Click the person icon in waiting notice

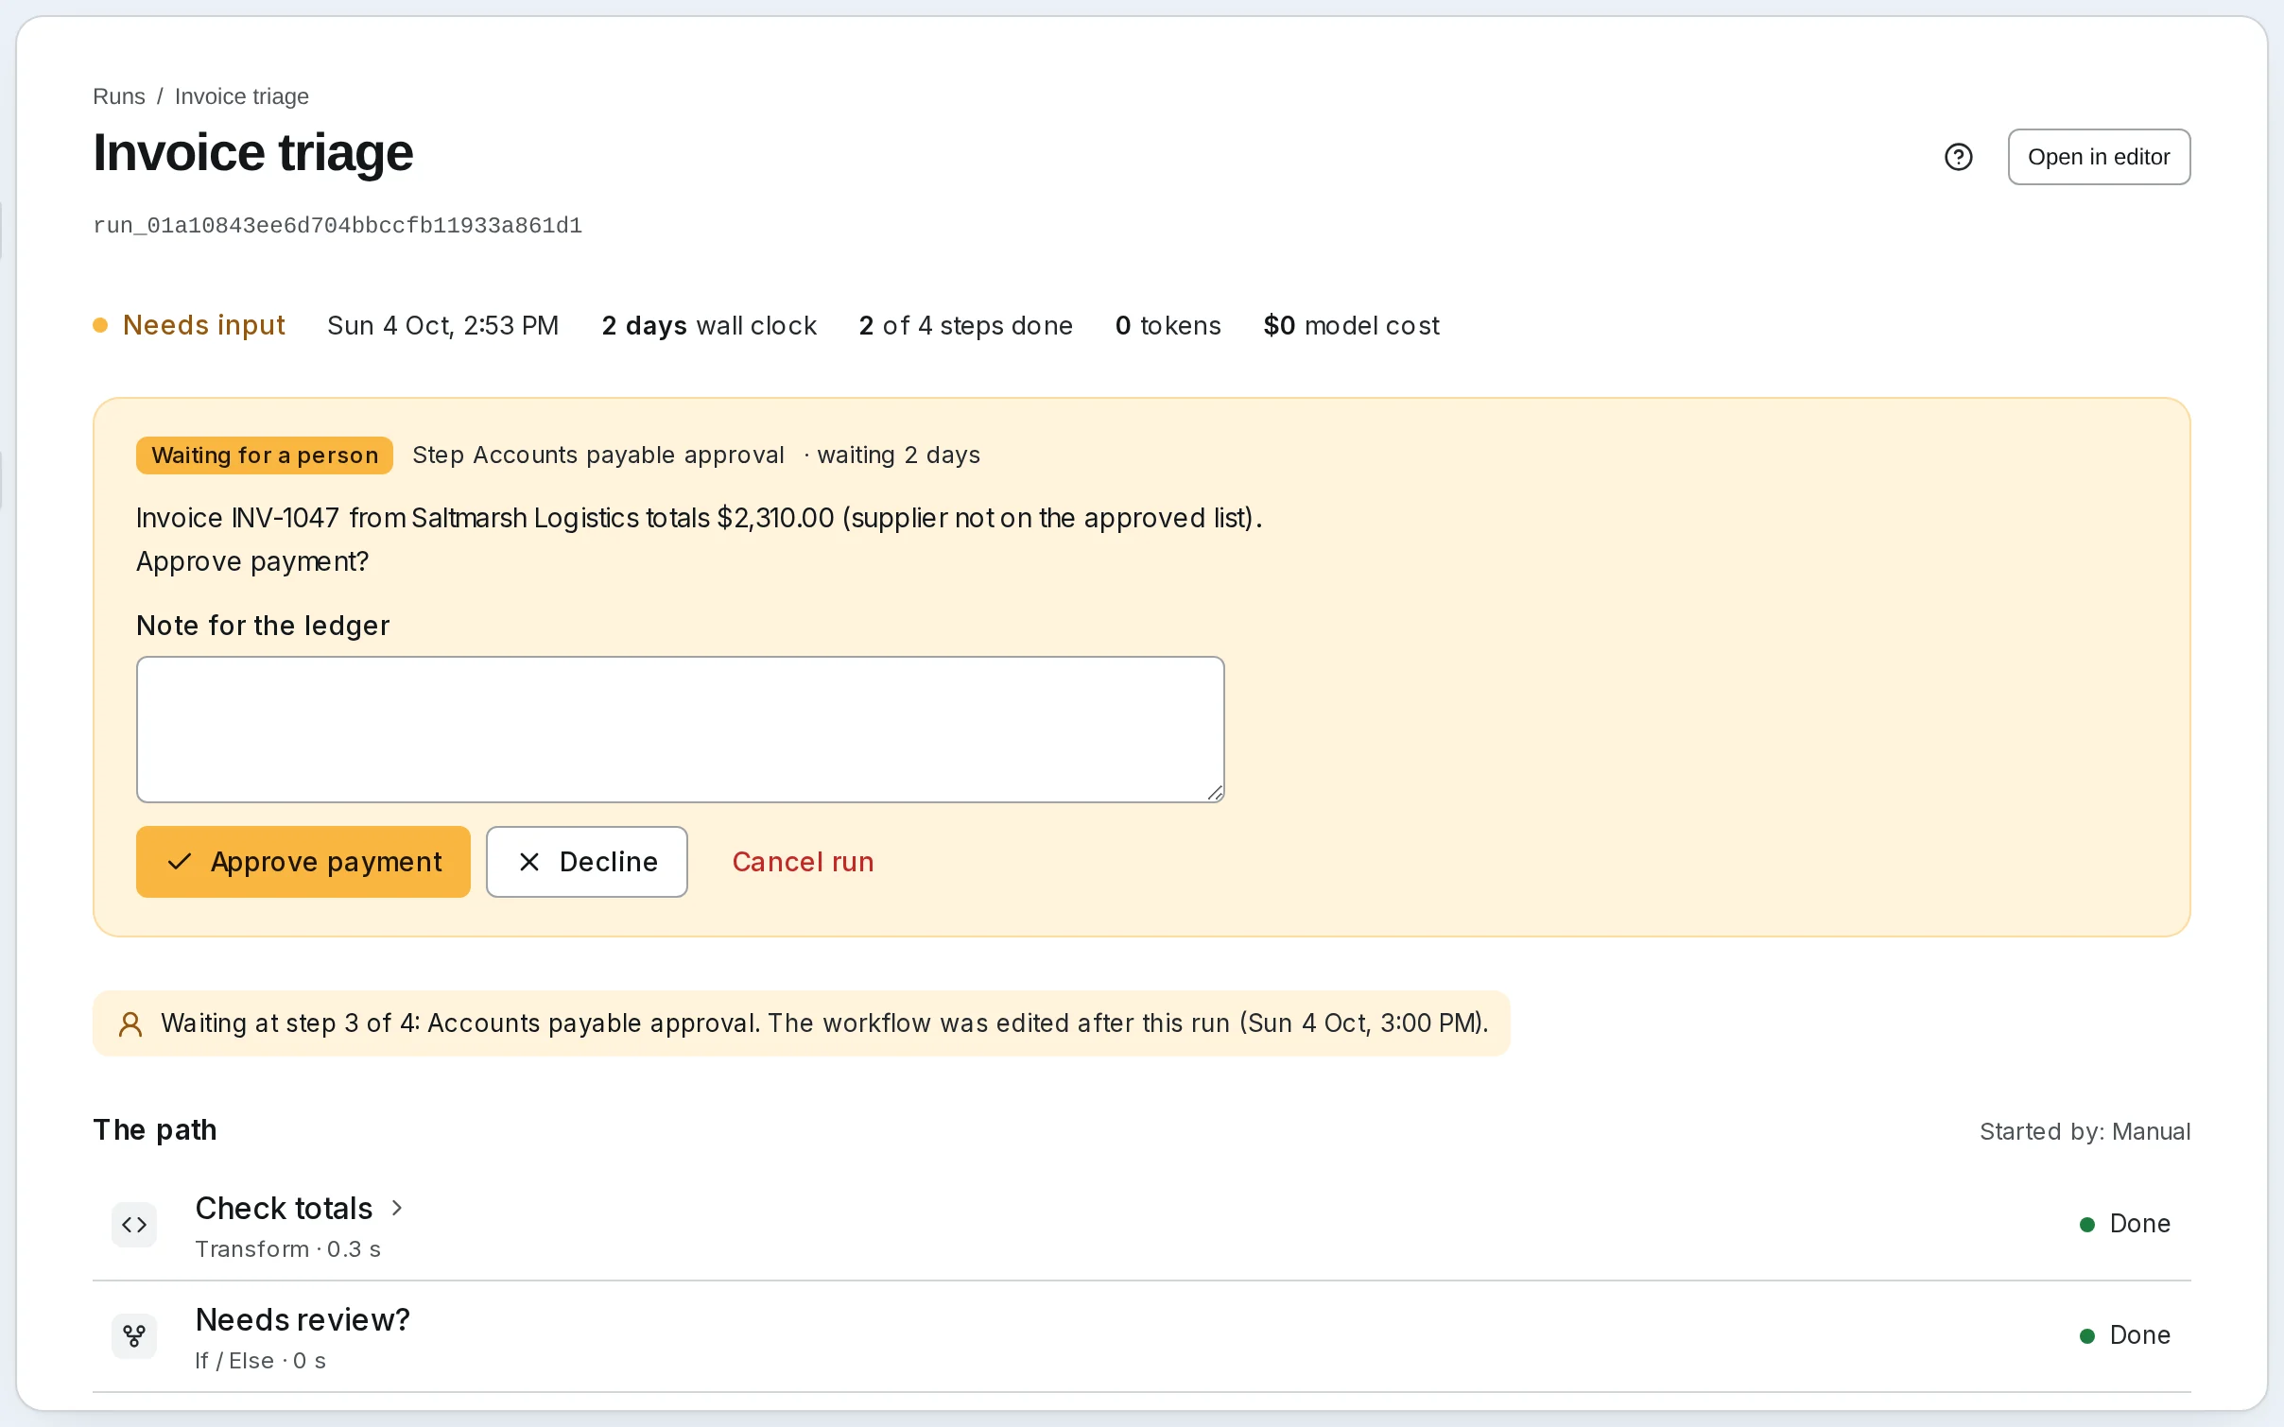tap(130, 1024)
